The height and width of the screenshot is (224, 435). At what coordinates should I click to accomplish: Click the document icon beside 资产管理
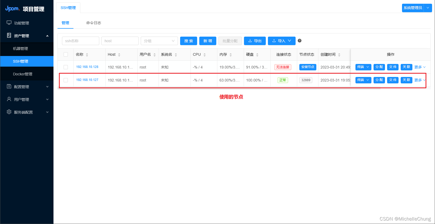[9, 35]
